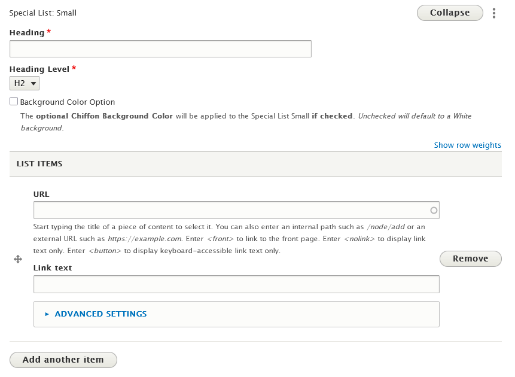The height and width of the screenshot is (377, 515).
Task: Open the Heading Level H2 dropdown
Action: click(x=25, y=84)
